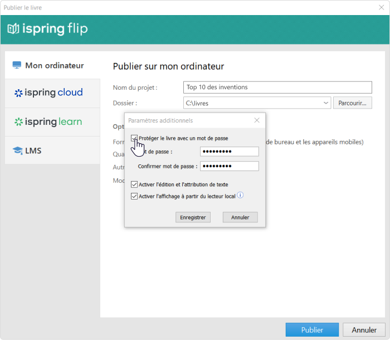390x340 pixels.
Task: Select the Mon ordinateur tab
Action: coord(52,65)
